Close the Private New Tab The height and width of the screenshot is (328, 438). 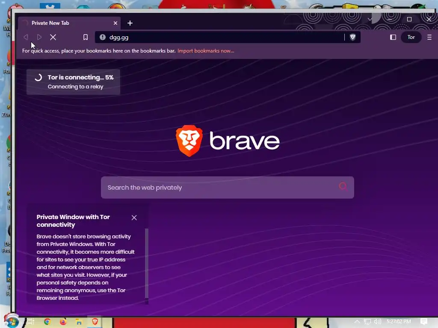(115, 23)
